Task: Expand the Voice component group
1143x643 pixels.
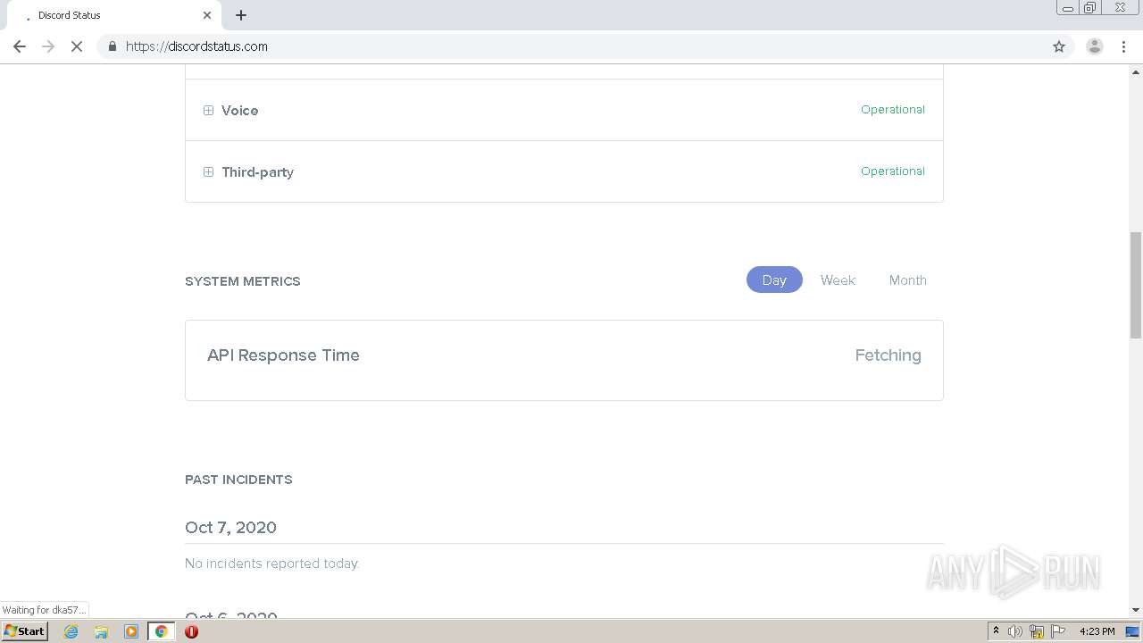Action: [208, 111]
